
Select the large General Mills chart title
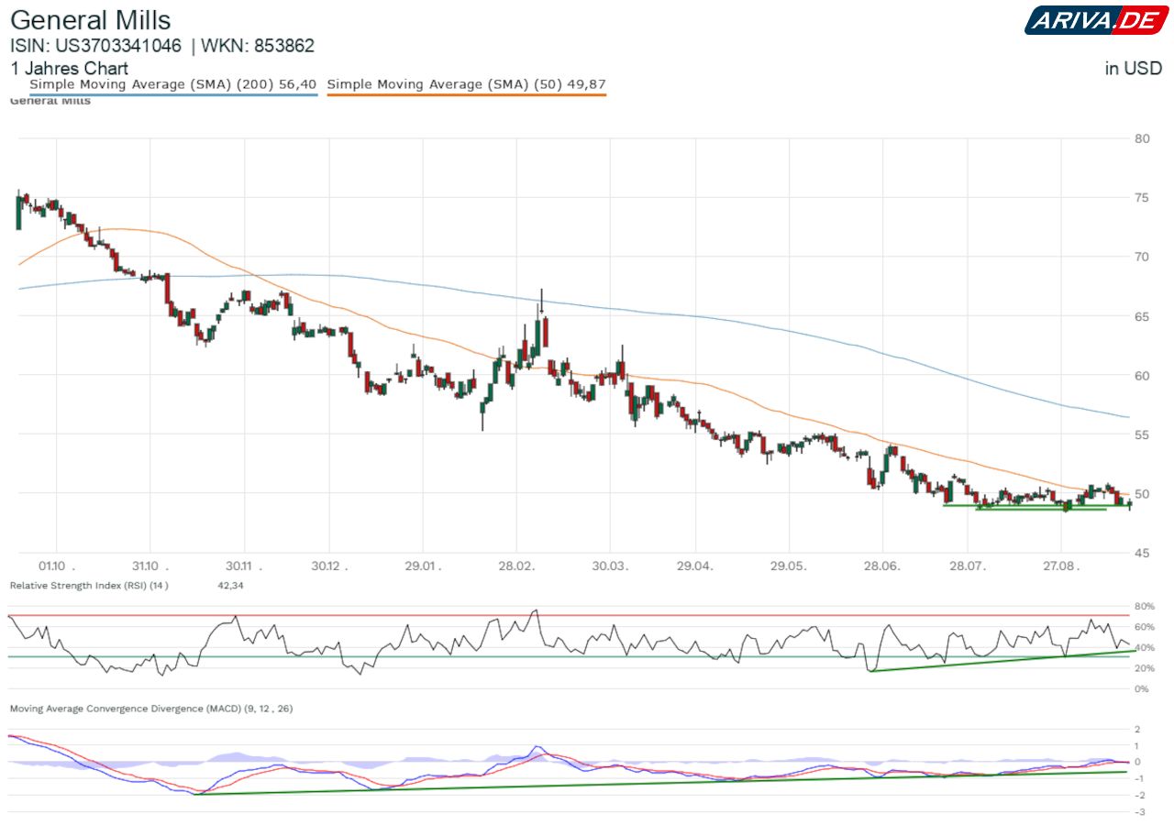coord(91,20)
